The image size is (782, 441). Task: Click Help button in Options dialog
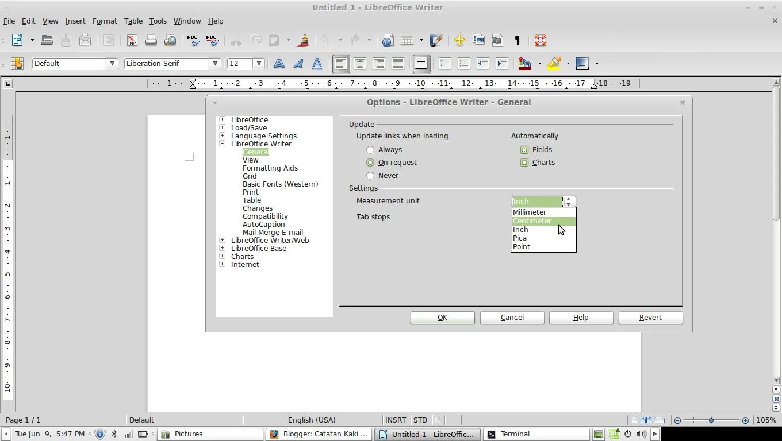581,318
